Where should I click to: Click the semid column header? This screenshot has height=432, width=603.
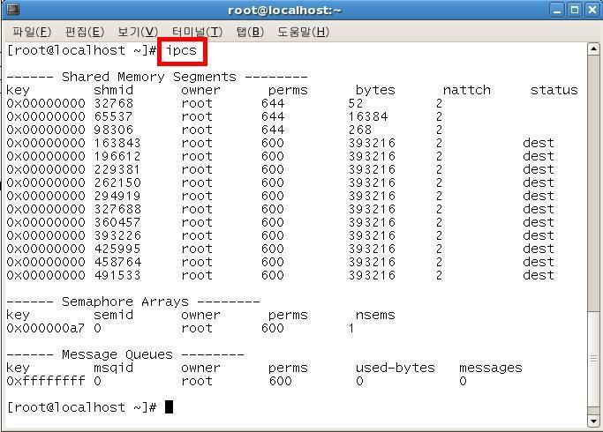click(113, 315)
